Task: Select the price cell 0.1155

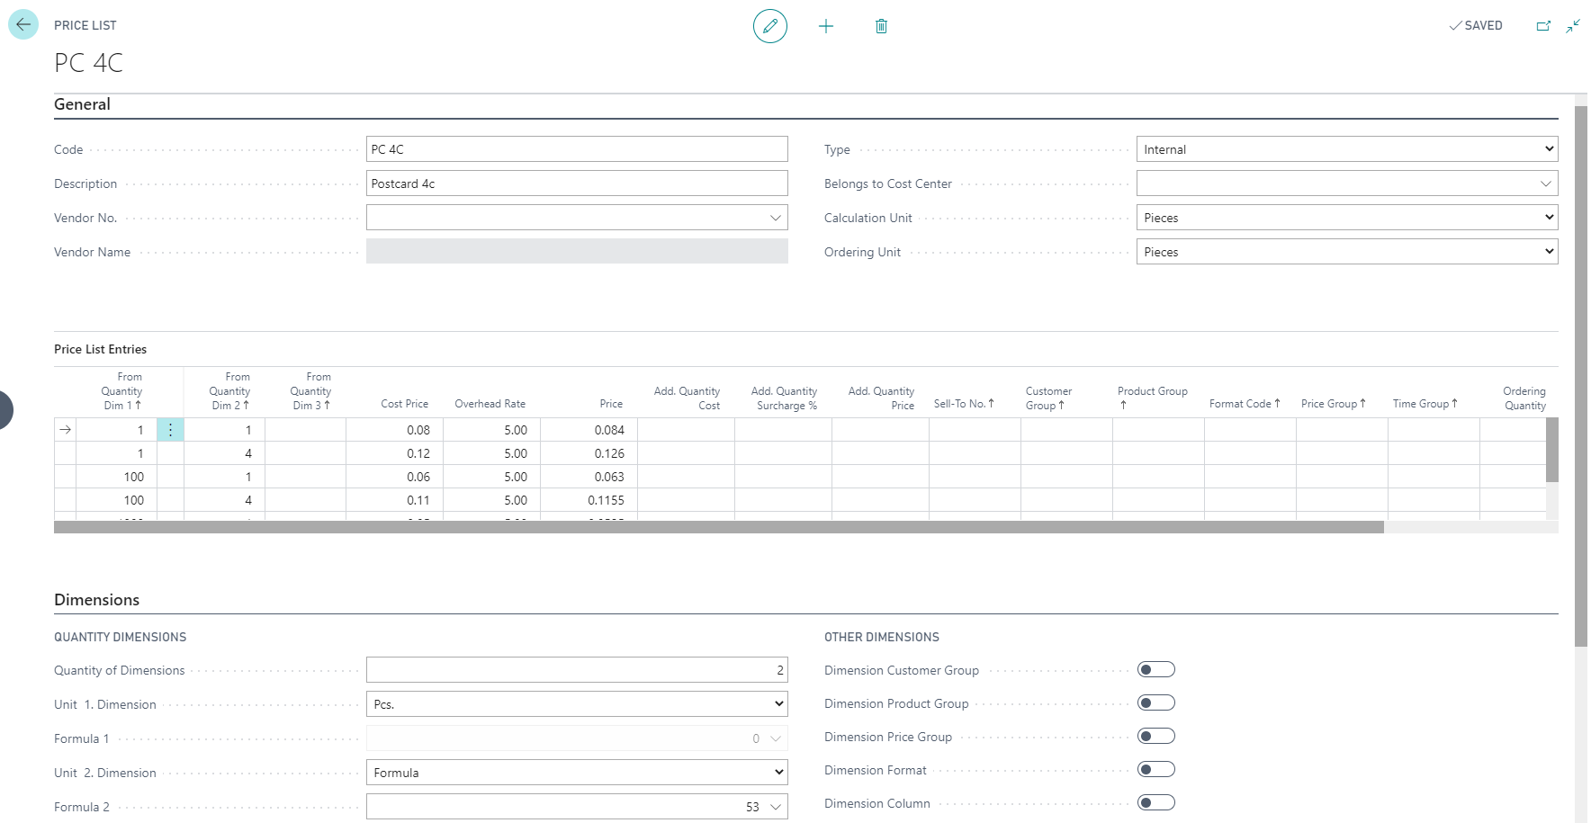Action: 589,500
